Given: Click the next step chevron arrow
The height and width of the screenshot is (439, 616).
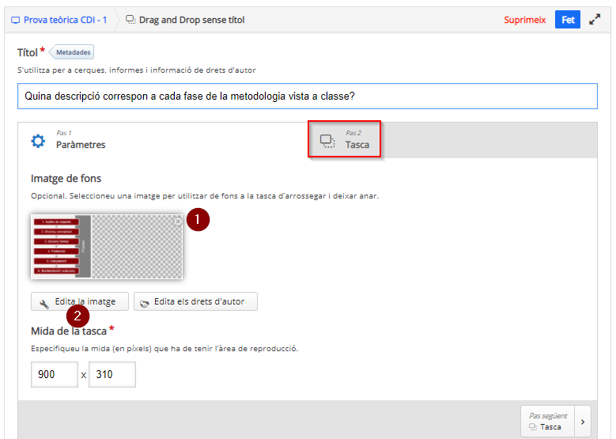Looking at the screenshot, I should coord(583,422).
